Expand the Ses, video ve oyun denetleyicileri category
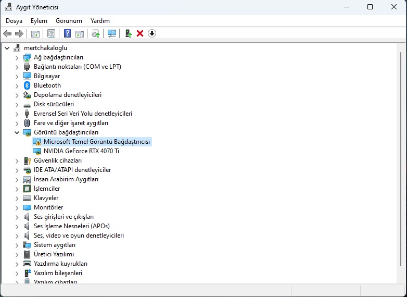 coord(17,236)
